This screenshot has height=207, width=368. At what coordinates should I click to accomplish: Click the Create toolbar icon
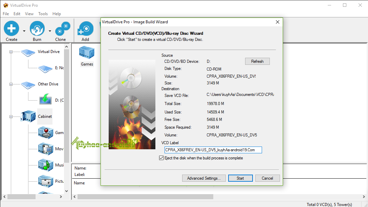point(12,29)
